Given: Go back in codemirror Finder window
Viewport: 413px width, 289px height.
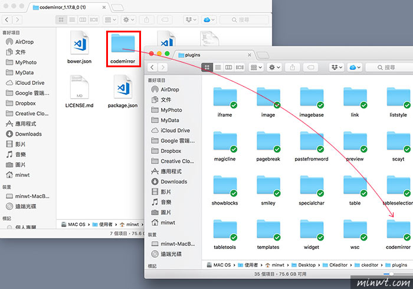Looking at the screenshot, I should (x=7, y=19).
